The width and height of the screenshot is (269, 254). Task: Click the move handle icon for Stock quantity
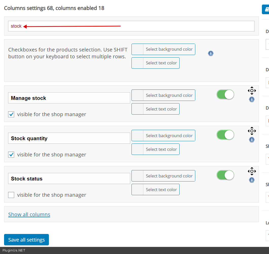pos(252,131)
